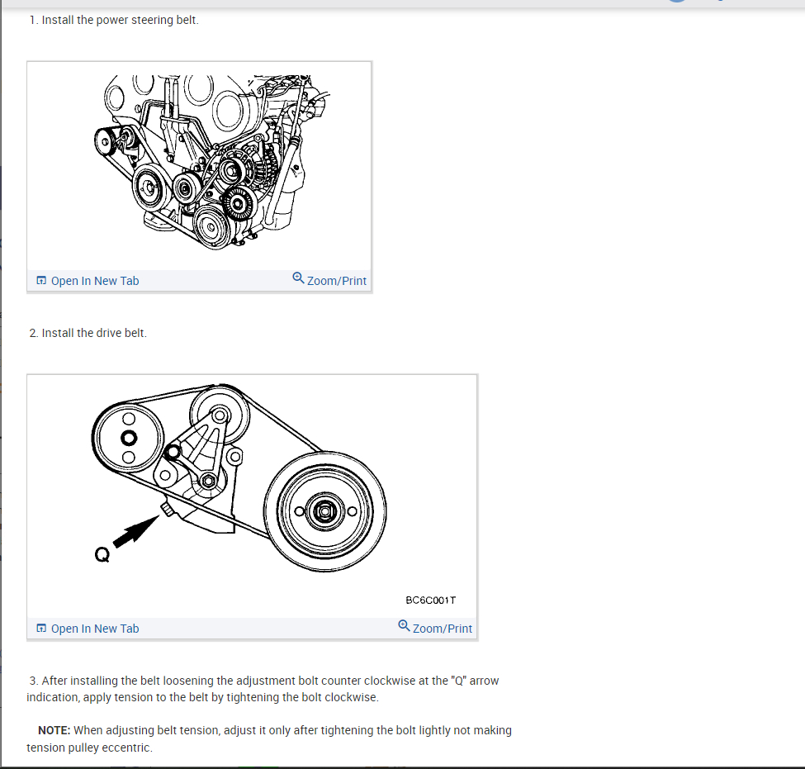
Task: Click the step 3 adjustment bolt instructions
Action: (x=263, y=689)
